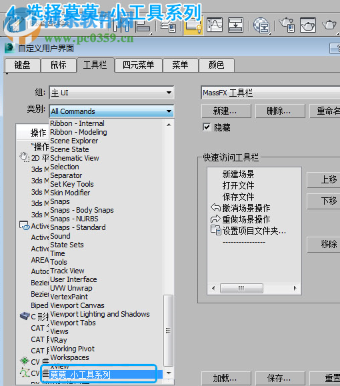Choose Working Pivot category
Screen dimensions: 340x386
pos(73,349)
